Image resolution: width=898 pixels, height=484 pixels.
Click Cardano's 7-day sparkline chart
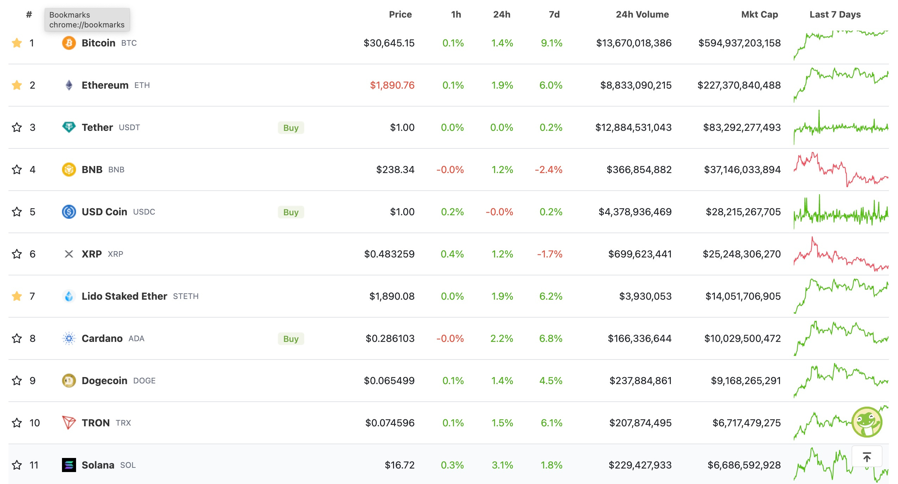point(841,338)
